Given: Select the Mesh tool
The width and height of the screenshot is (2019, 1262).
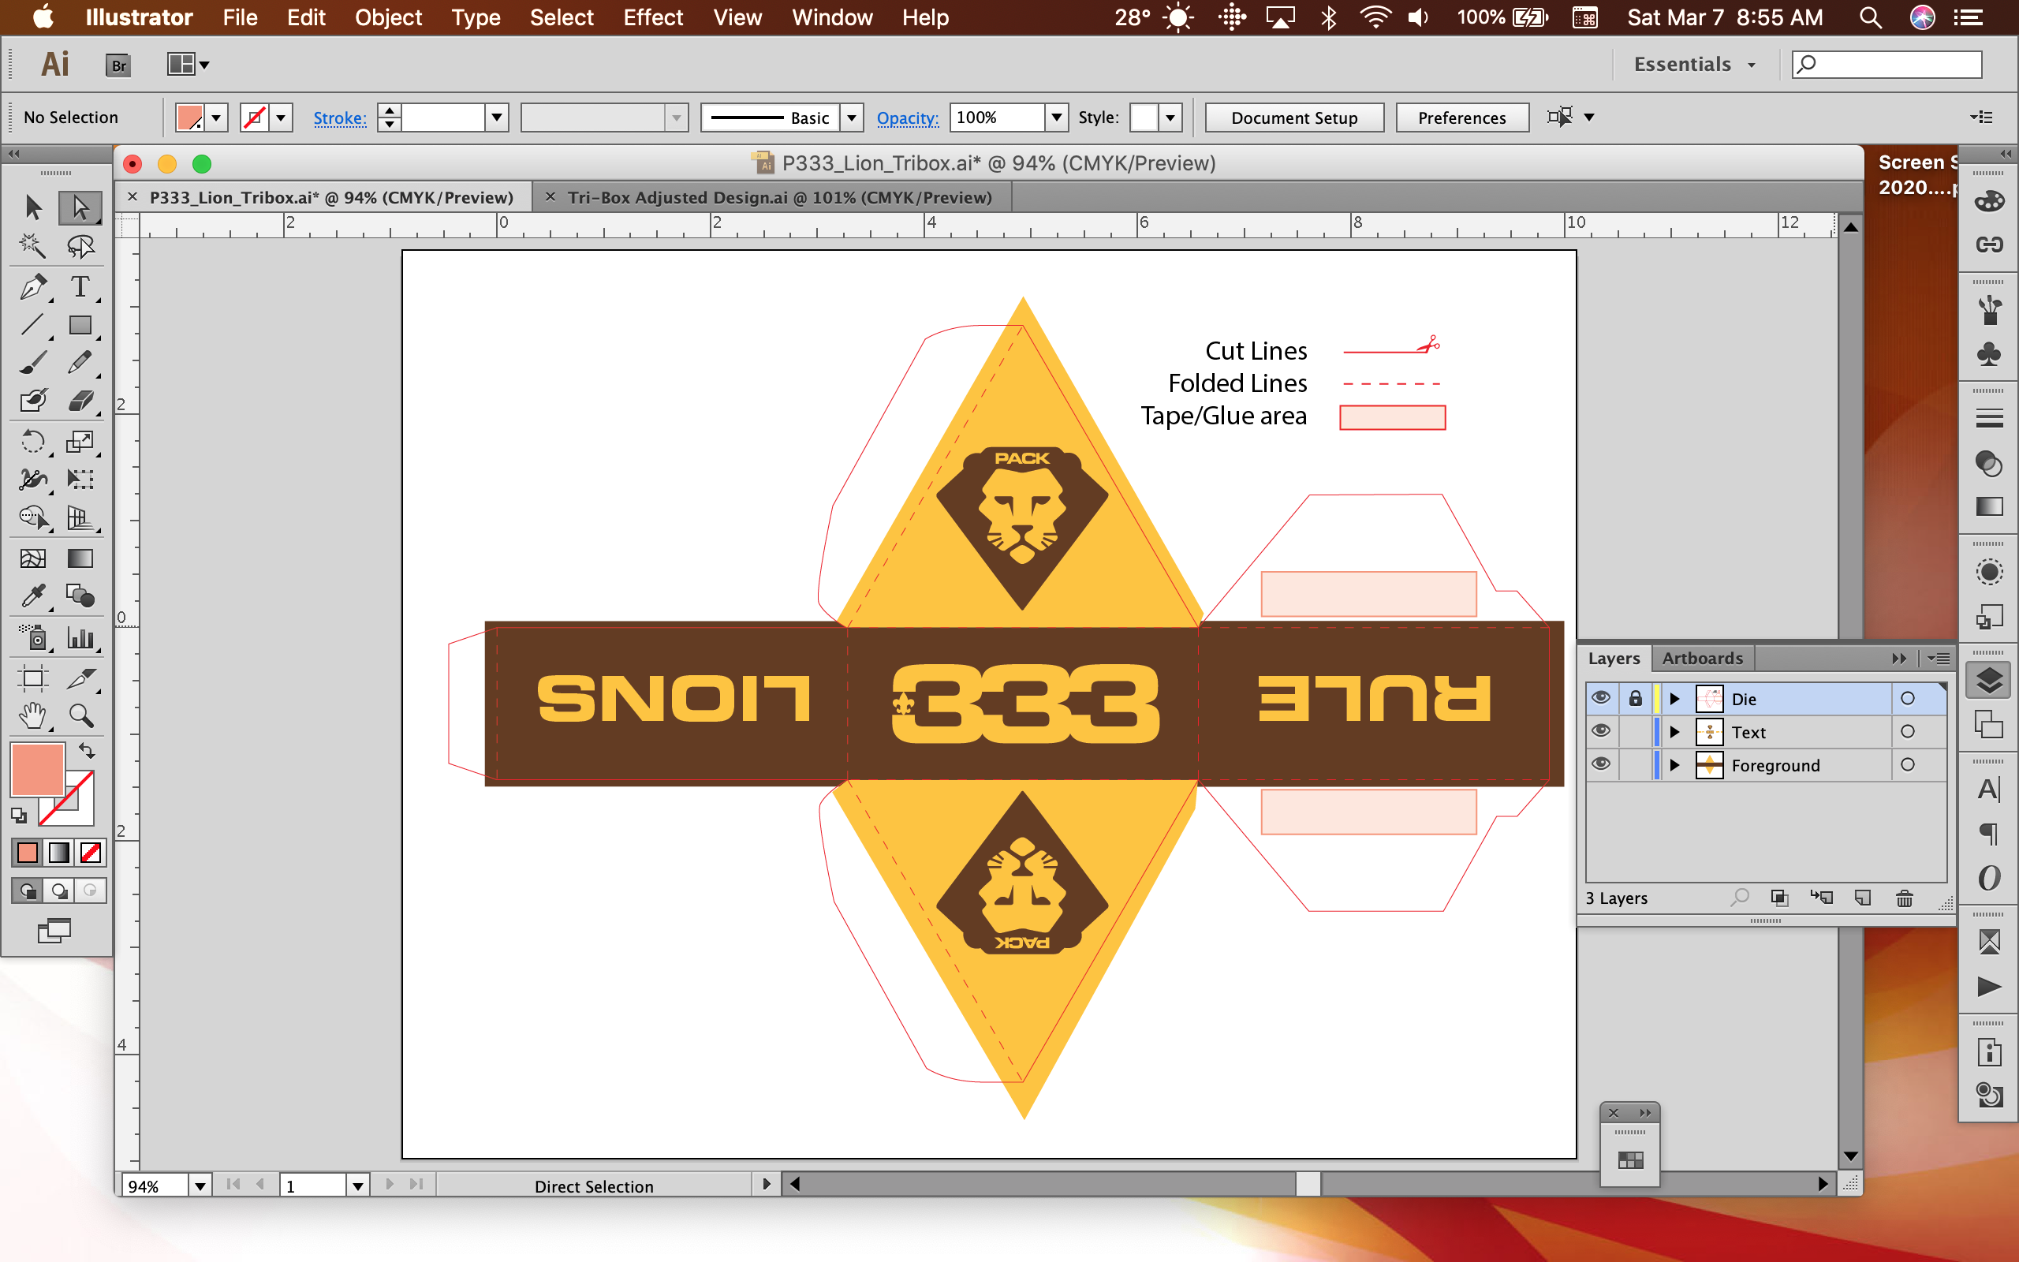Looking at the screenshot, I should tap(33, 558).
